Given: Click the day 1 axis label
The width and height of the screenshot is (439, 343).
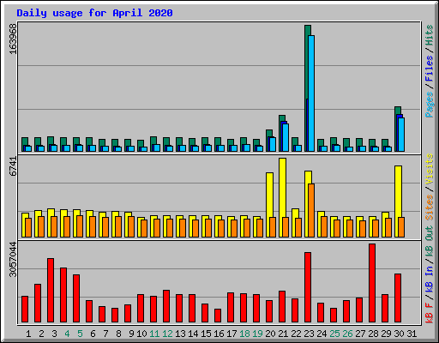Looking at the screenshot, I should click(28, 334).
